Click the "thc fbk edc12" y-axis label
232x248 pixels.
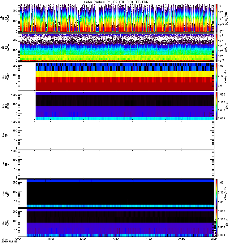point(6,193)
